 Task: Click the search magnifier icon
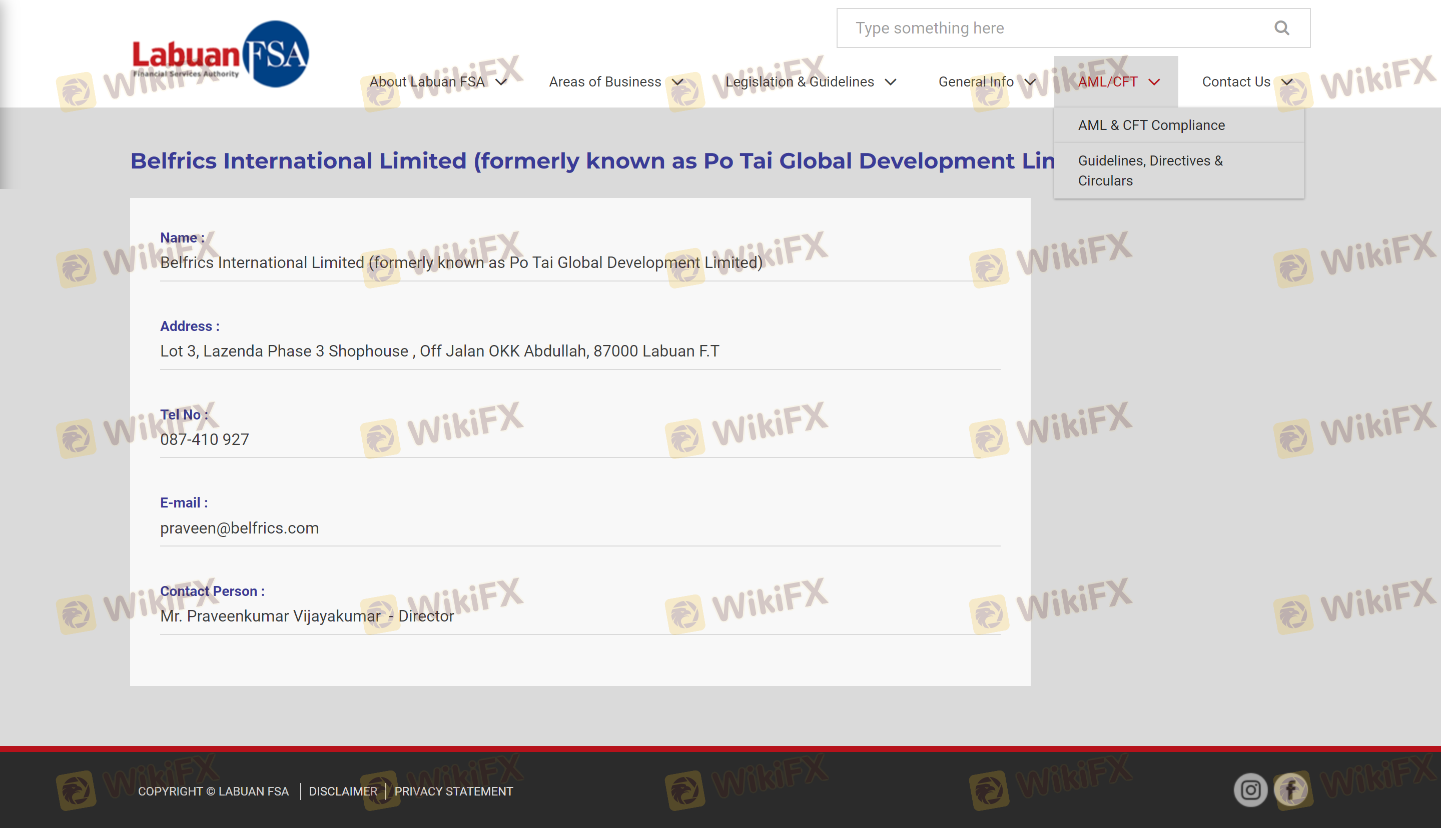(x=1281, y=28)
